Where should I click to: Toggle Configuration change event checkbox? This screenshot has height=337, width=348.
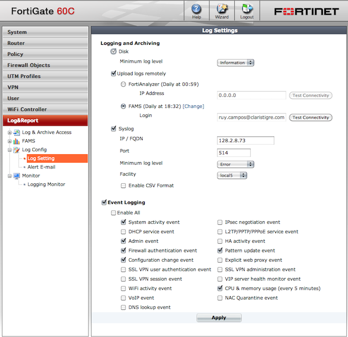tap(123, 260)
